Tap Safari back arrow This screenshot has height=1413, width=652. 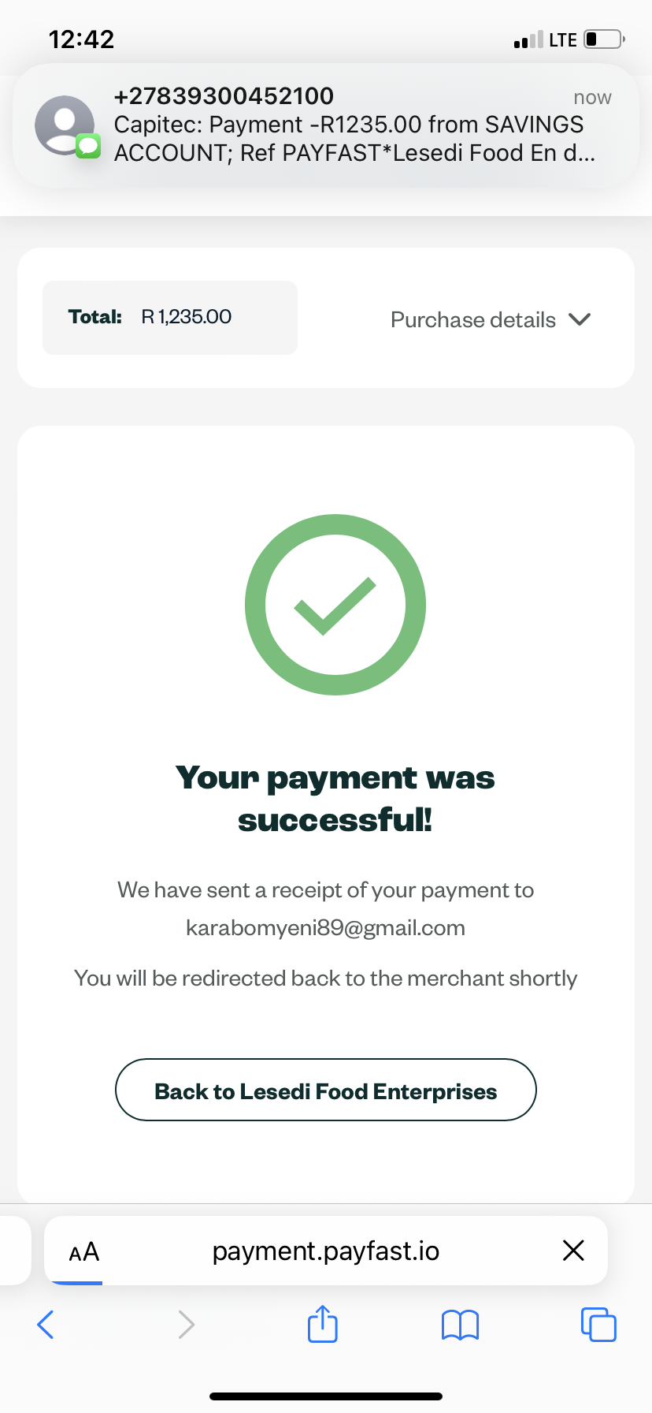pyautogui.click(x=46, y=1324)
